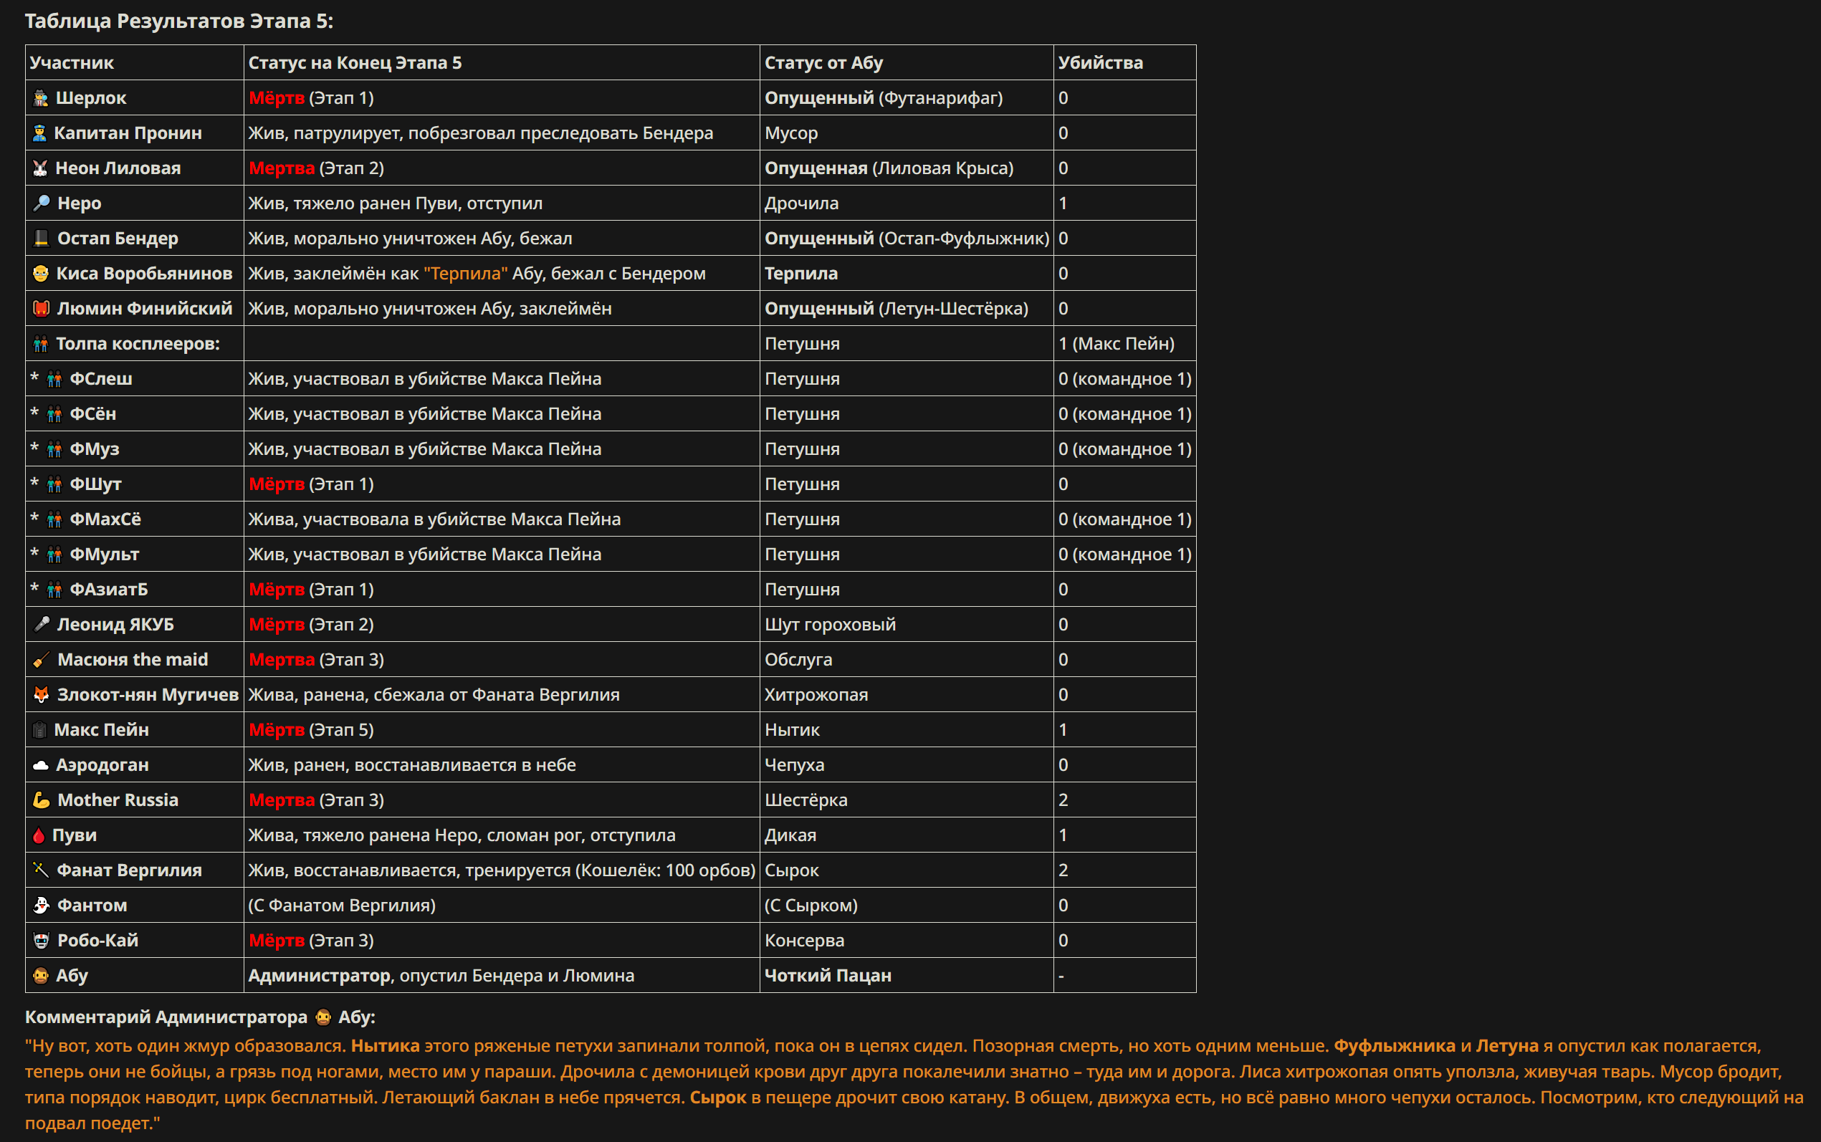Image resolution: width=1821 pixels, height=1142 pixels.
Task: Click the cloud emoji beside Аэродоган
Action: (x=41, y=765)
